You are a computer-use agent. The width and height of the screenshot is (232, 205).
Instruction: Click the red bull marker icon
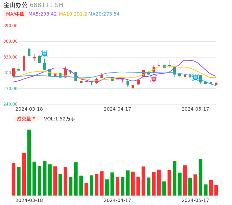point(154,79)
